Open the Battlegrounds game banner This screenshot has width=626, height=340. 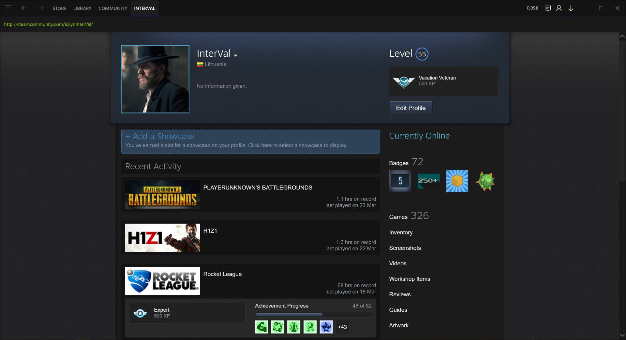click(x=163, y=195)
